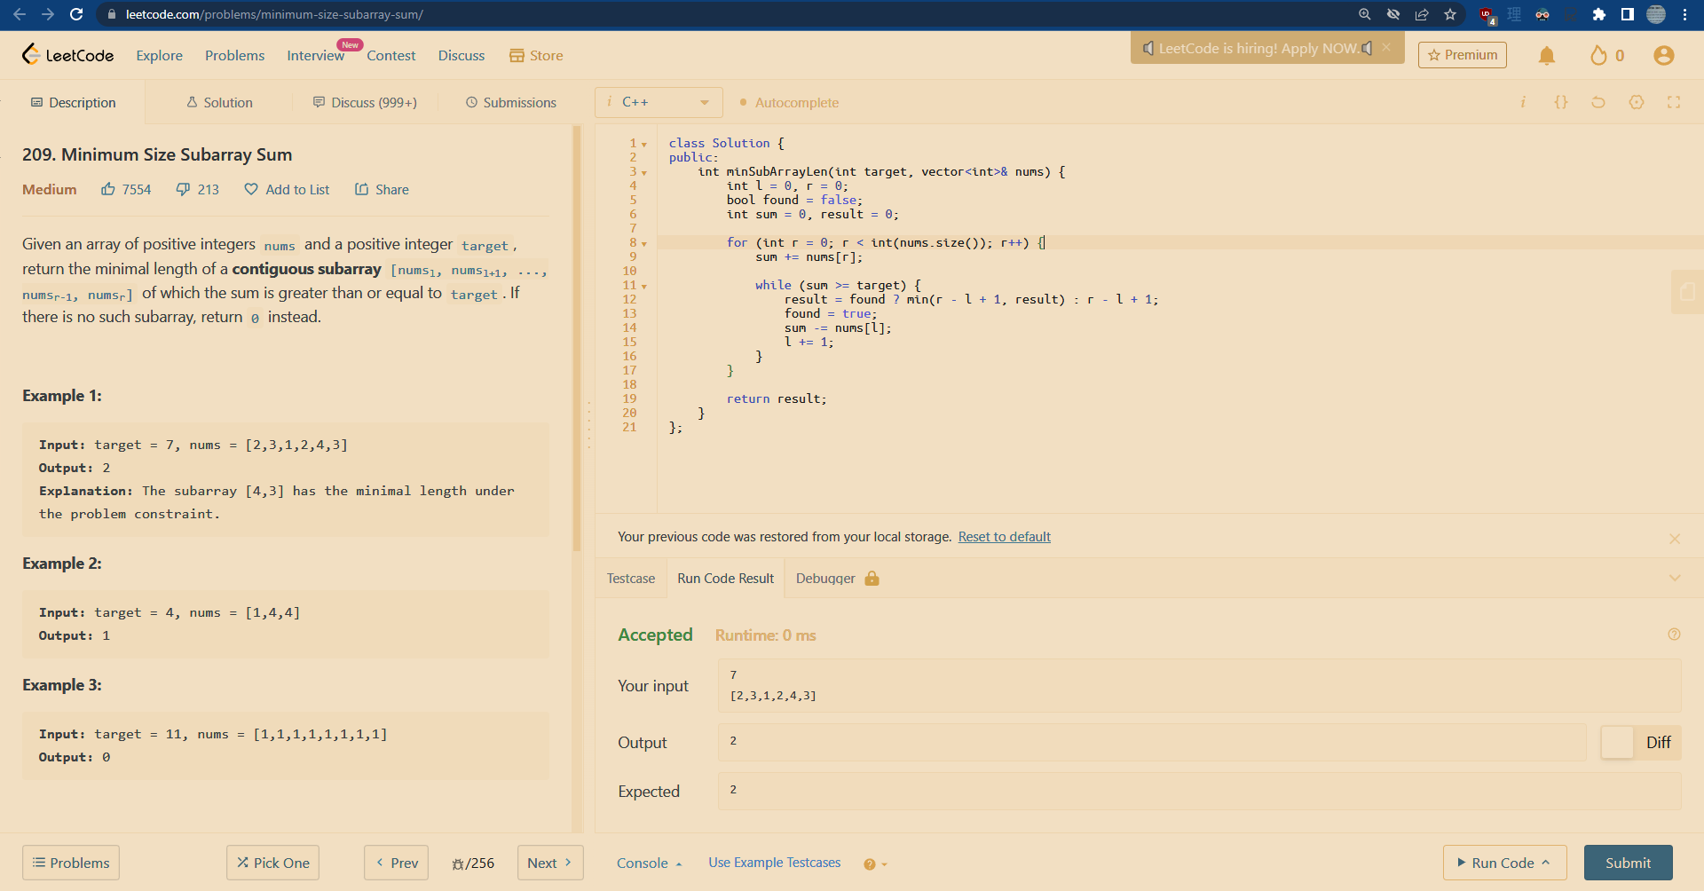Image resolution: width=1704 pixels, height=891 pixels.
Task: Click the Reset to default link
Action: (x=1004, y=537)
